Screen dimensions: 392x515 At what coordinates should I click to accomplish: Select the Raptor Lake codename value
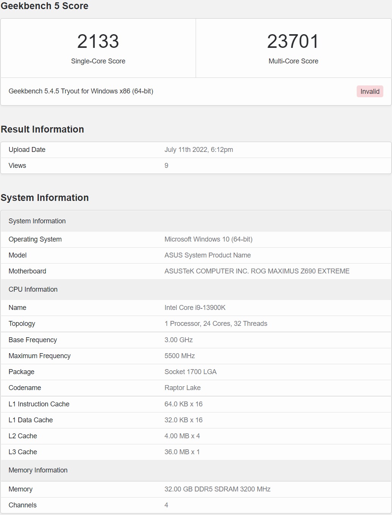[x=182, y=388]
